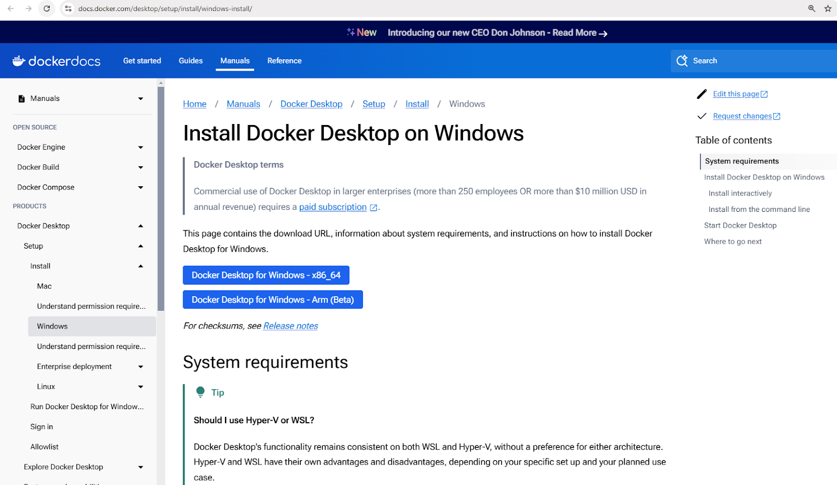Open Sign in page in sidebar
This screenshot has width=837, height=485.
(x=42, y=427)
